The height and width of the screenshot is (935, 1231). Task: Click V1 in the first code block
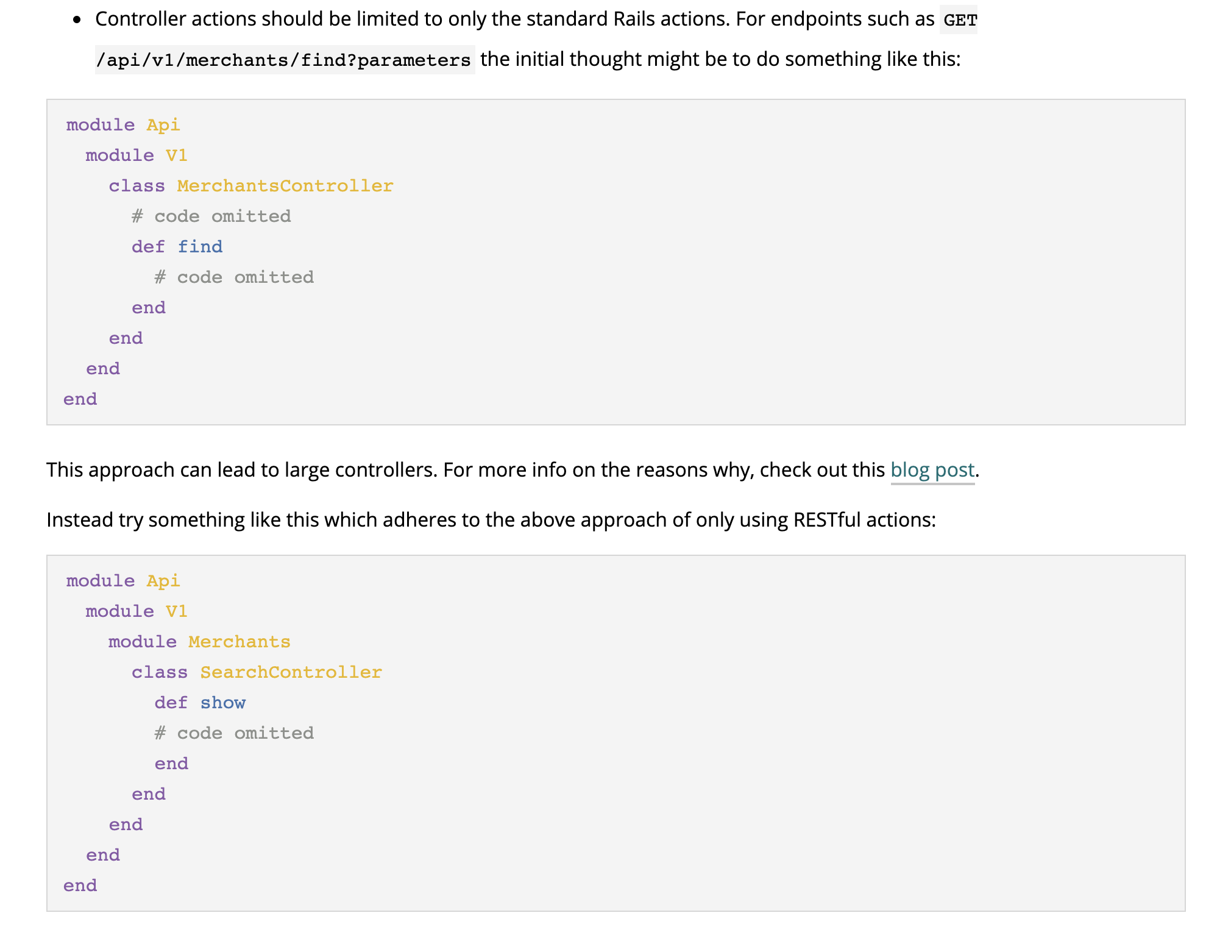tap(176, 155)
